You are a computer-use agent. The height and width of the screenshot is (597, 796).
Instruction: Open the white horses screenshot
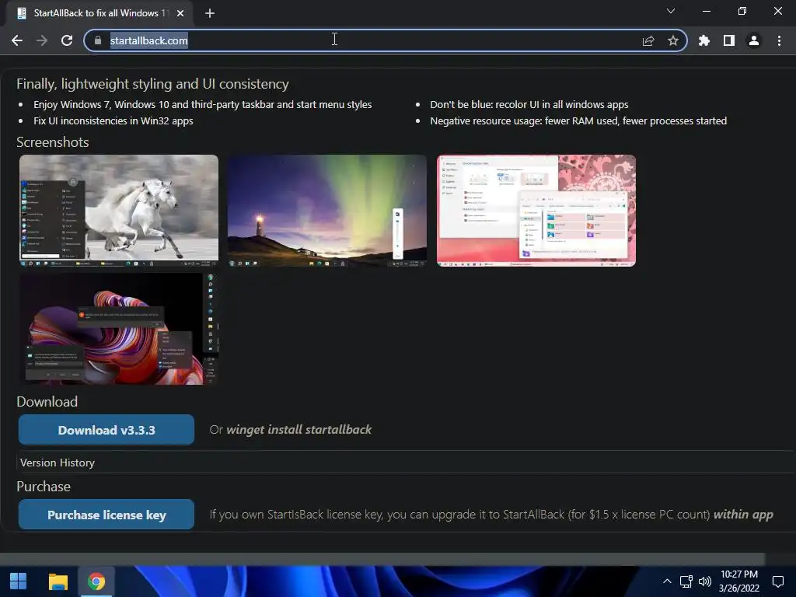119,210
